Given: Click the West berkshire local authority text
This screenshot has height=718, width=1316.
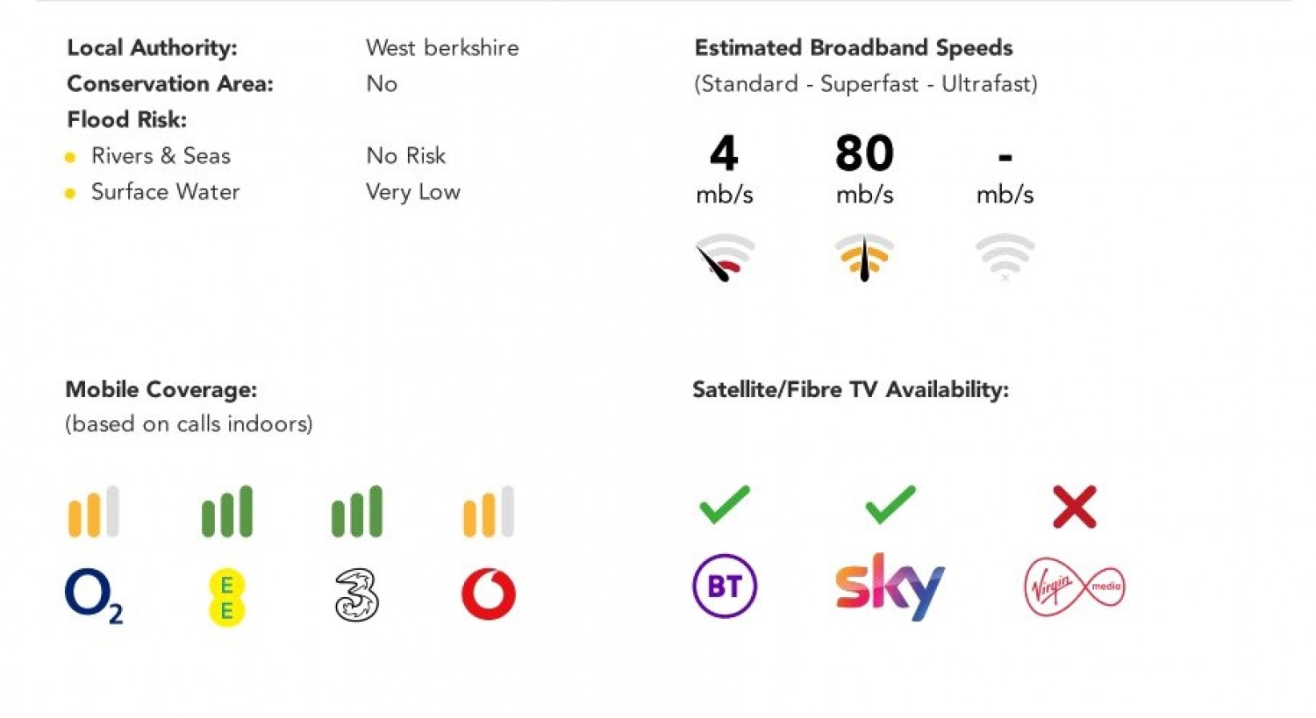Looking at the screenshot, I should 442,48.
